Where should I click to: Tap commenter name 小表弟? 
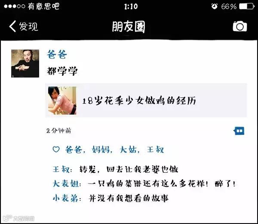[x=65, y=198]
